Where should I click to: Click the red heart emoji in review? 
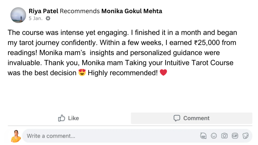[164, 73]
